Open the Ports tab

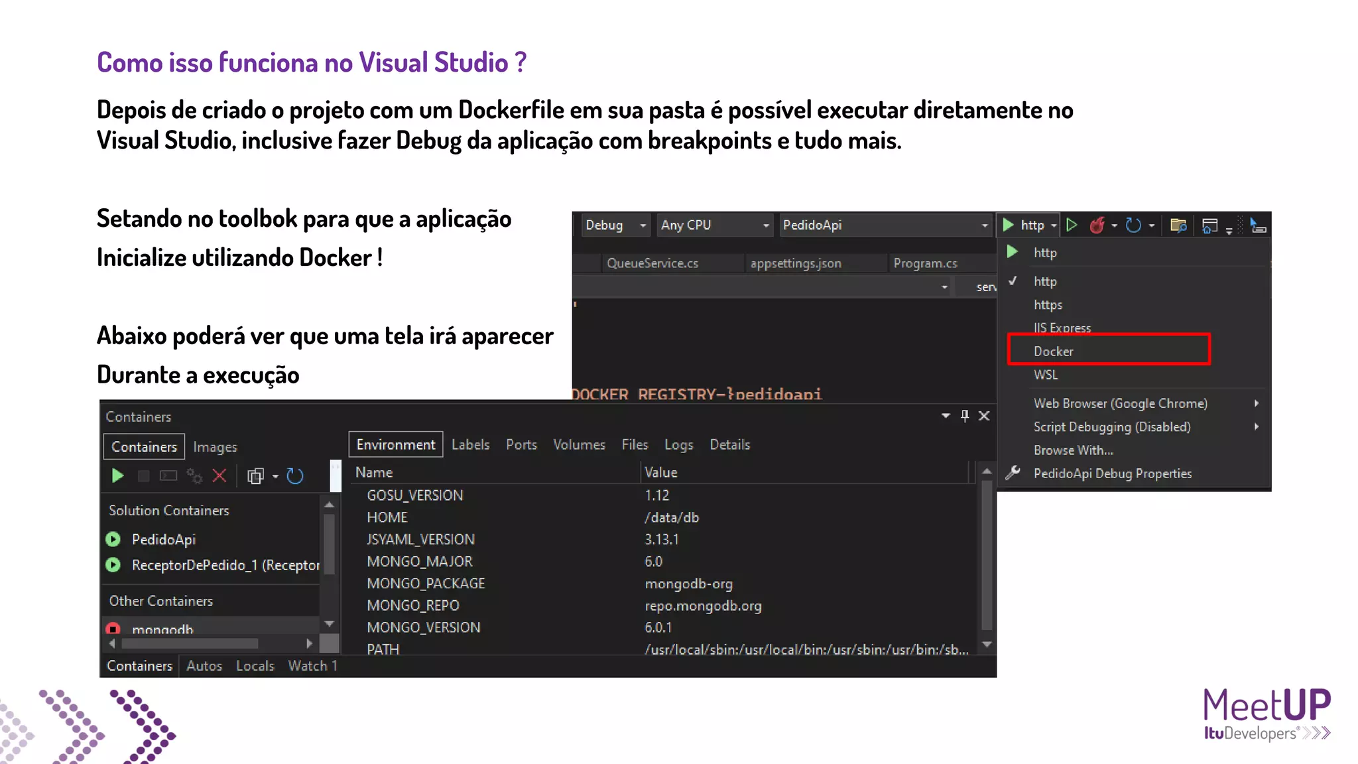click(x=521, y=444)
